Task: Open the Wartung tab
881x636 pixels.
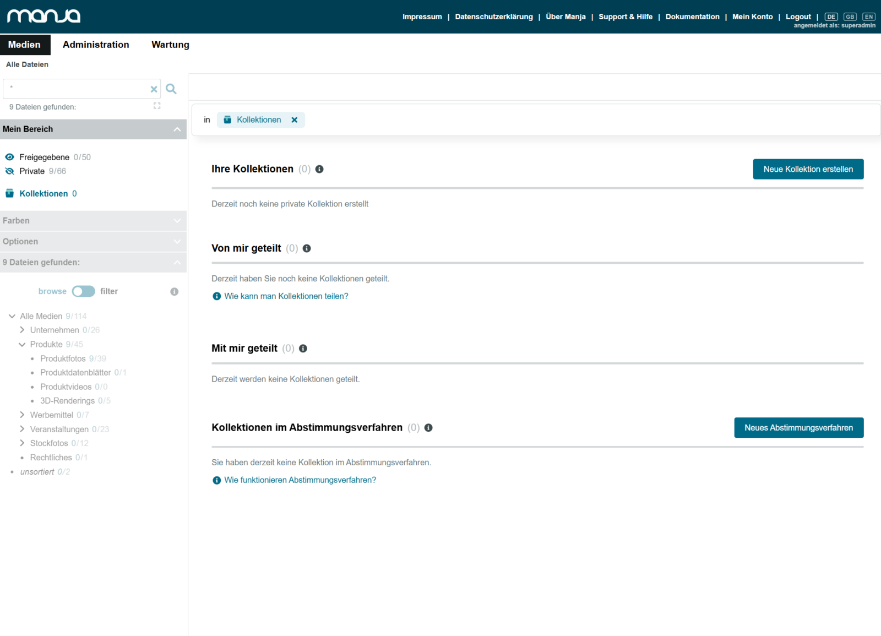Action: [170, 45]
